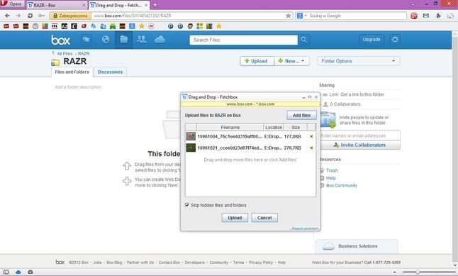Click the panel toggle icon in status bar
Viewport: 458px width, 276px height.
pos(6,272)
